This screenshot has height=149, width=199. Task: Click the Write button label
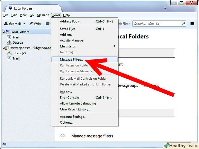click(x=38, y=24)
